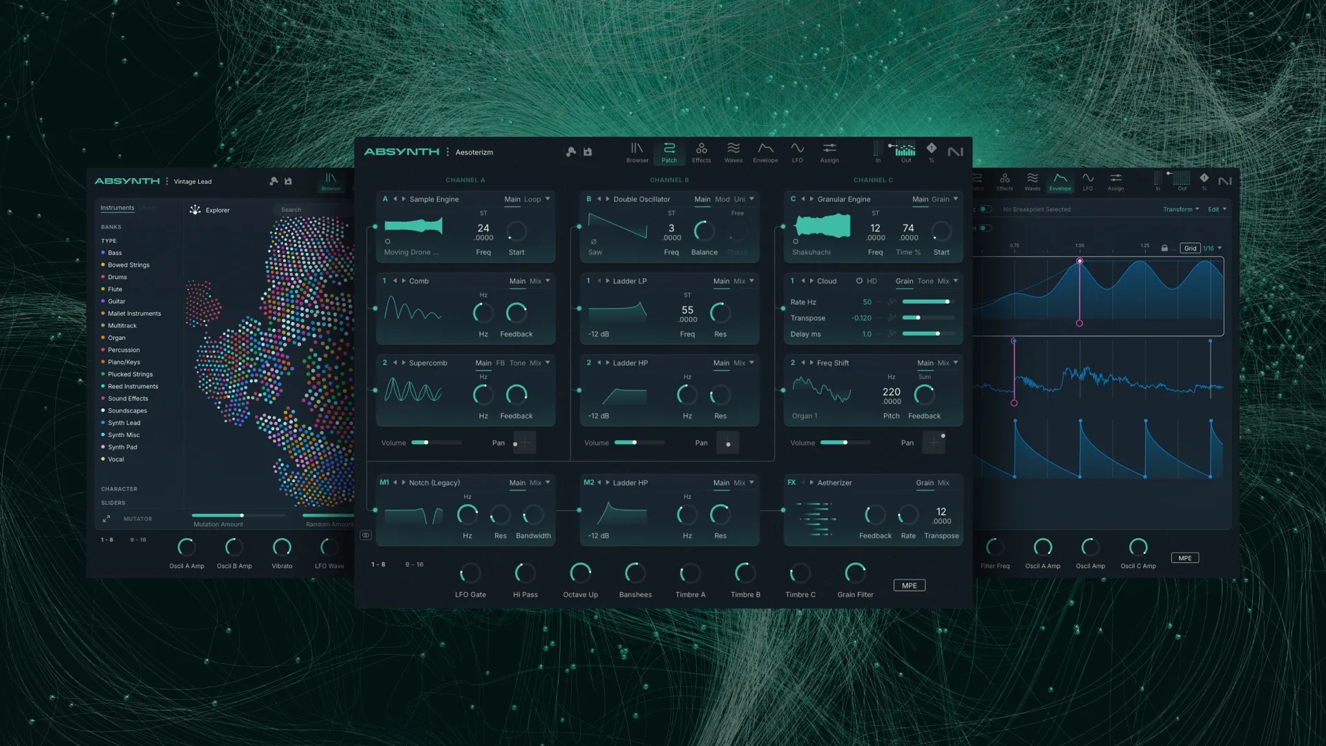Viewport: 1326px width, 746px height.
Task: Click the Moving Drone sample name
Action: [x=411, y=252]
